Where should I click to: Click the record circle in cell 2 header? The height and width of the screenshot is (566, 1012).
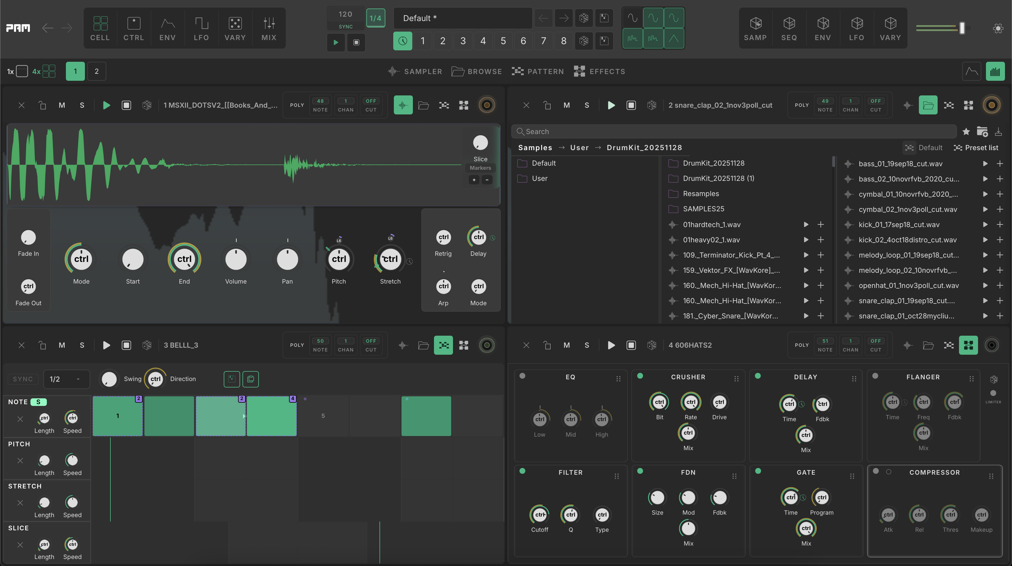(x=992, y=105)
